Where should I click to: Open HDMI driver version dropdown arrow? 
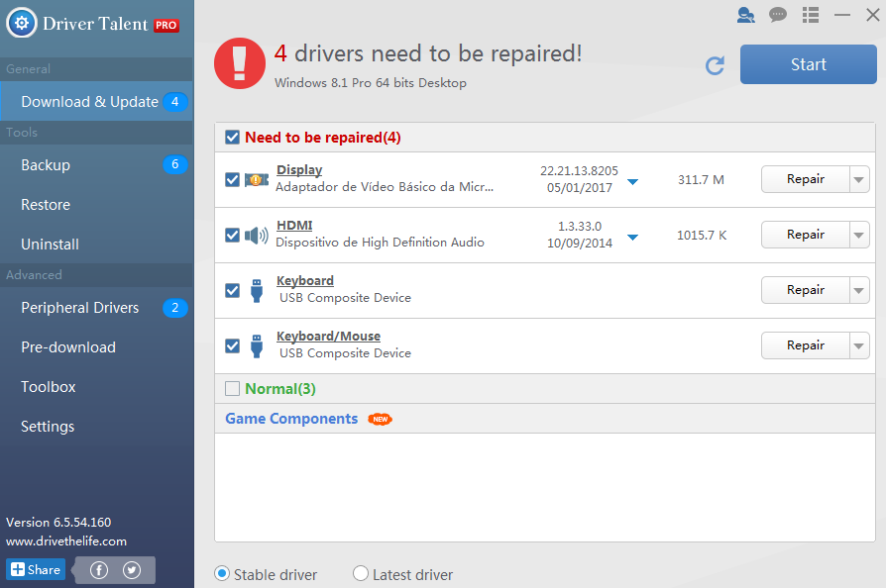coord(633,237)
